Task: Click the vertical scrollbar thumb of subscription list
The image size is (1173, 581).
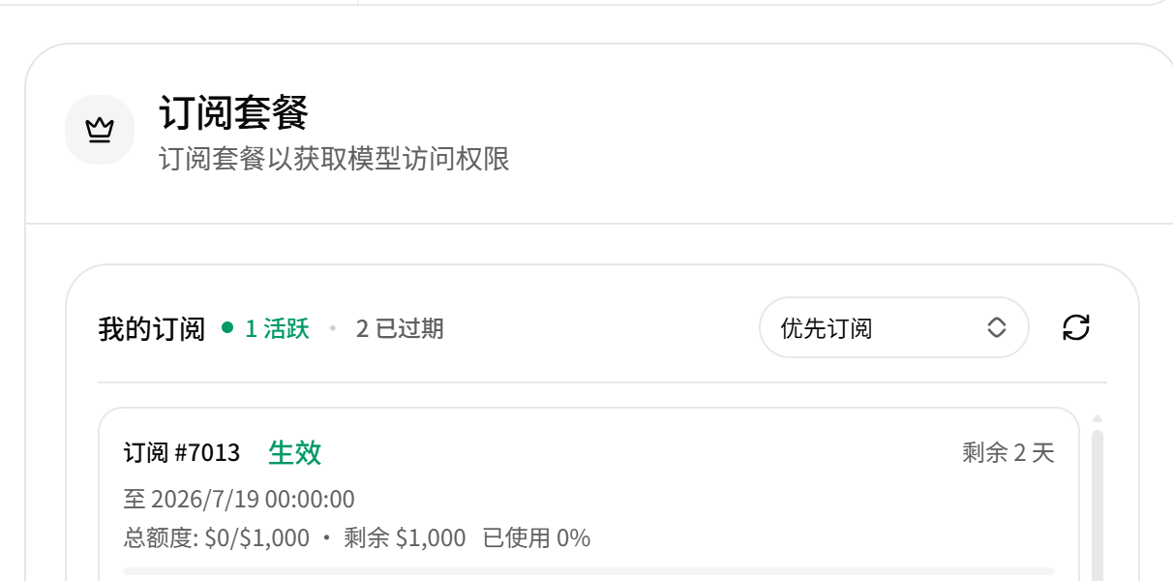Action: [x=1098, y=504]
